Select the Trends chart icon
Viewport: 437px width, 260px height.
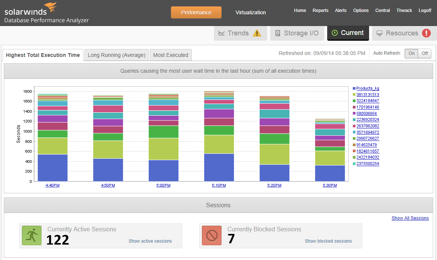(x=222, y=33)
